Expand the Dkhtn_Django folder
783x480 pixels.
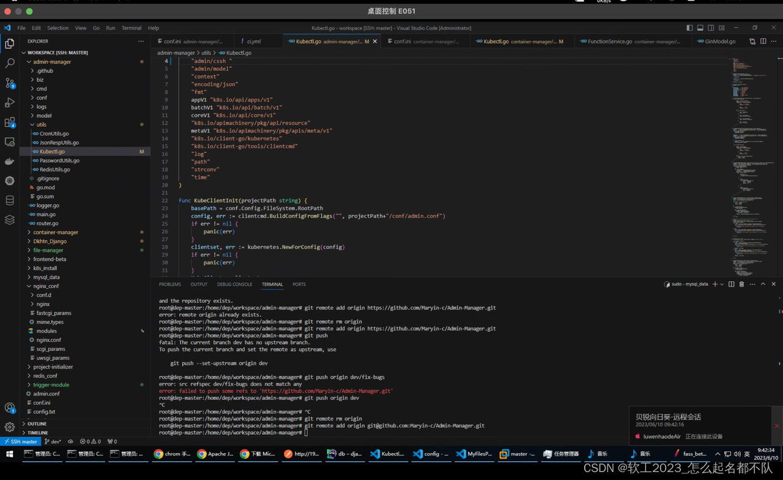click(x=86, y=241)
